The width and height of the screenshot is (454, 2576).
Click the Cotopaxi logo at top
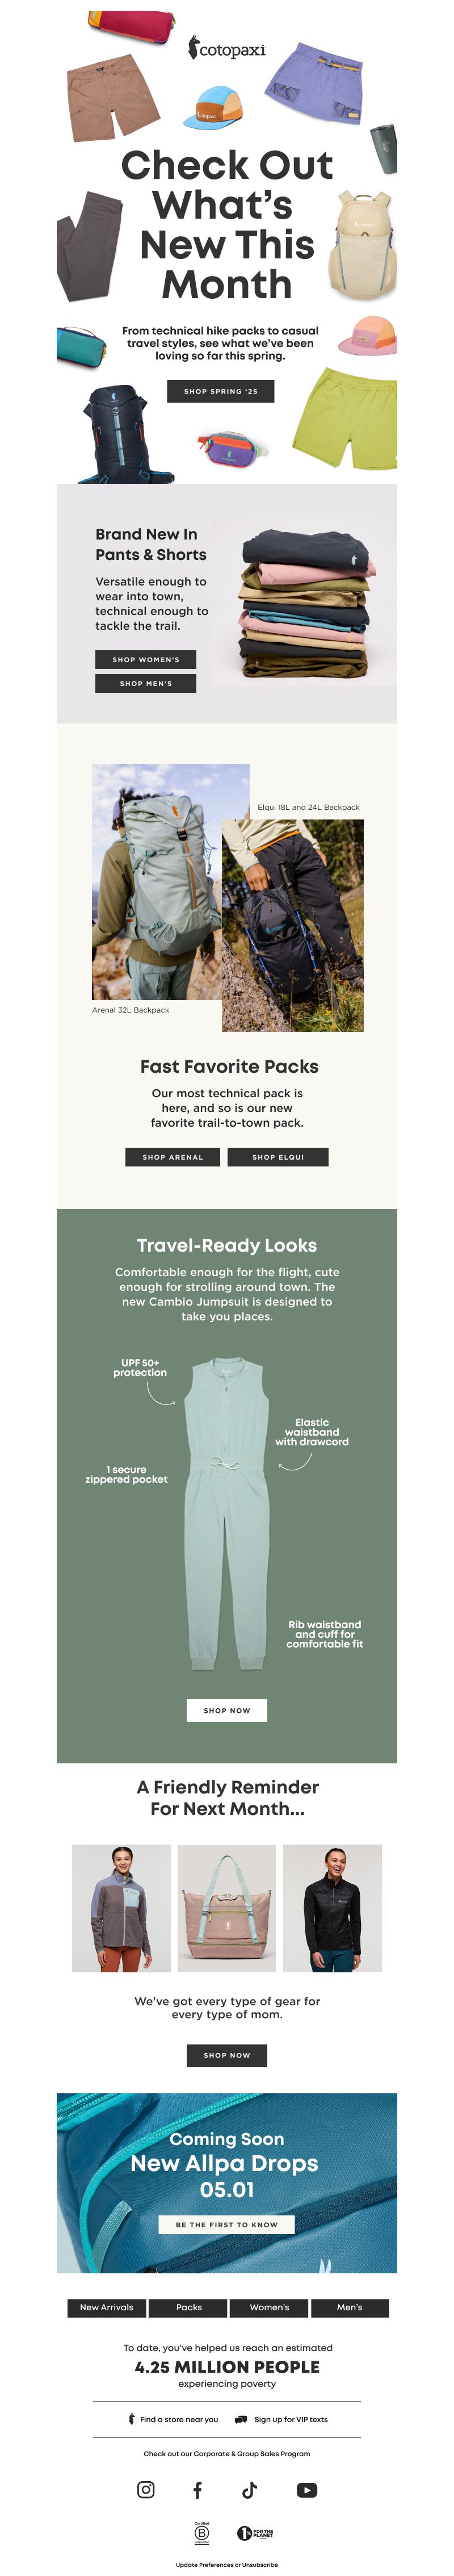point(227,47)
